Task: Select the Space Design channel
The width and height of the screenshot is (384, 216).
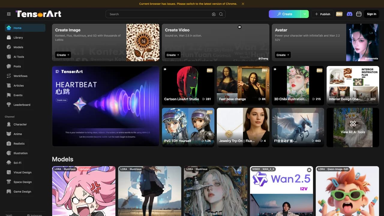Action: [x=25, y=182]
